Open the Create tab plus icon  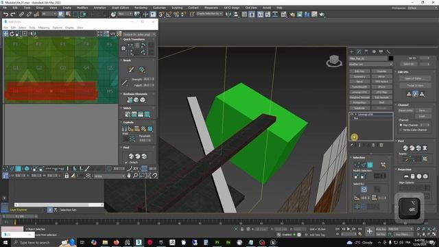pyautogui.click(x=352, y=52)
